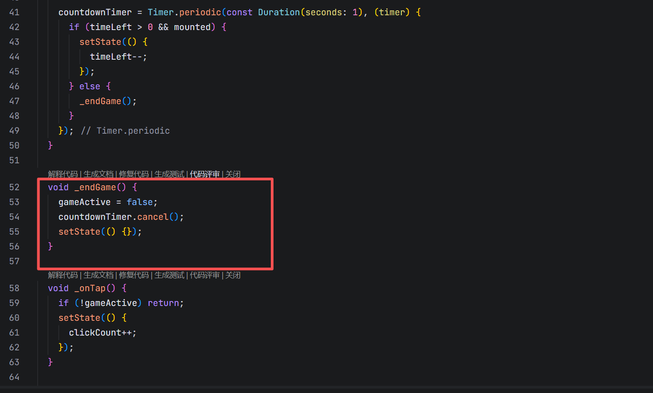Click 修复代码 link above _endGame function
Screen dimensions: 653x393
tap(134, 174)
